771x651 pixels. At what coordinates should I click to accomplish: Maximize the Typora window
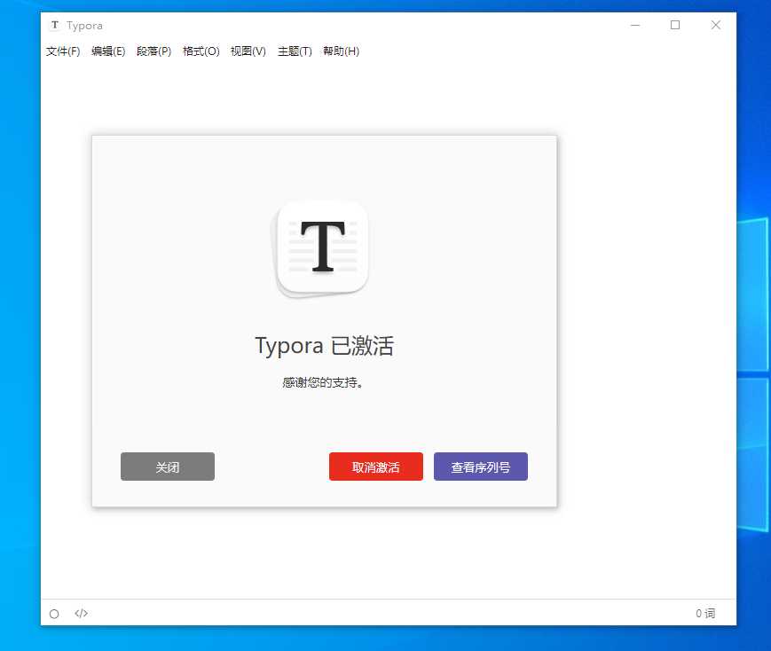tap(675, 25)
